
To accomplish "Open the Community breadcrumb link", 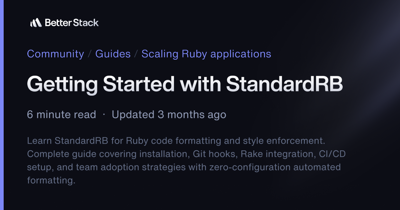I will coord(55,54).
